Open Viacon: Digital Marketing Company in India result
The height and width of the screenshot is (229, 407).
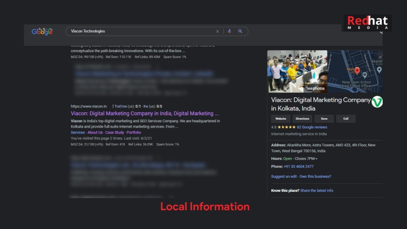[145, 114]
